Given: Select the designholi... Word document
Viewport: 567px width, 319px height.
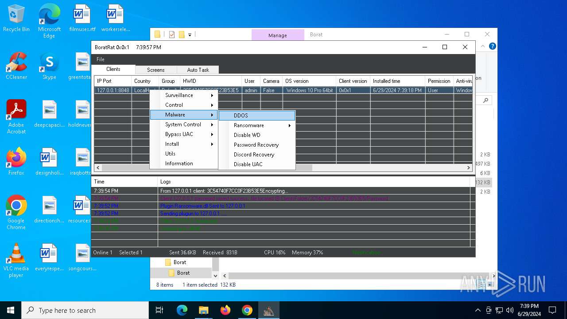Looking at the screenshot, I should 49,161.
